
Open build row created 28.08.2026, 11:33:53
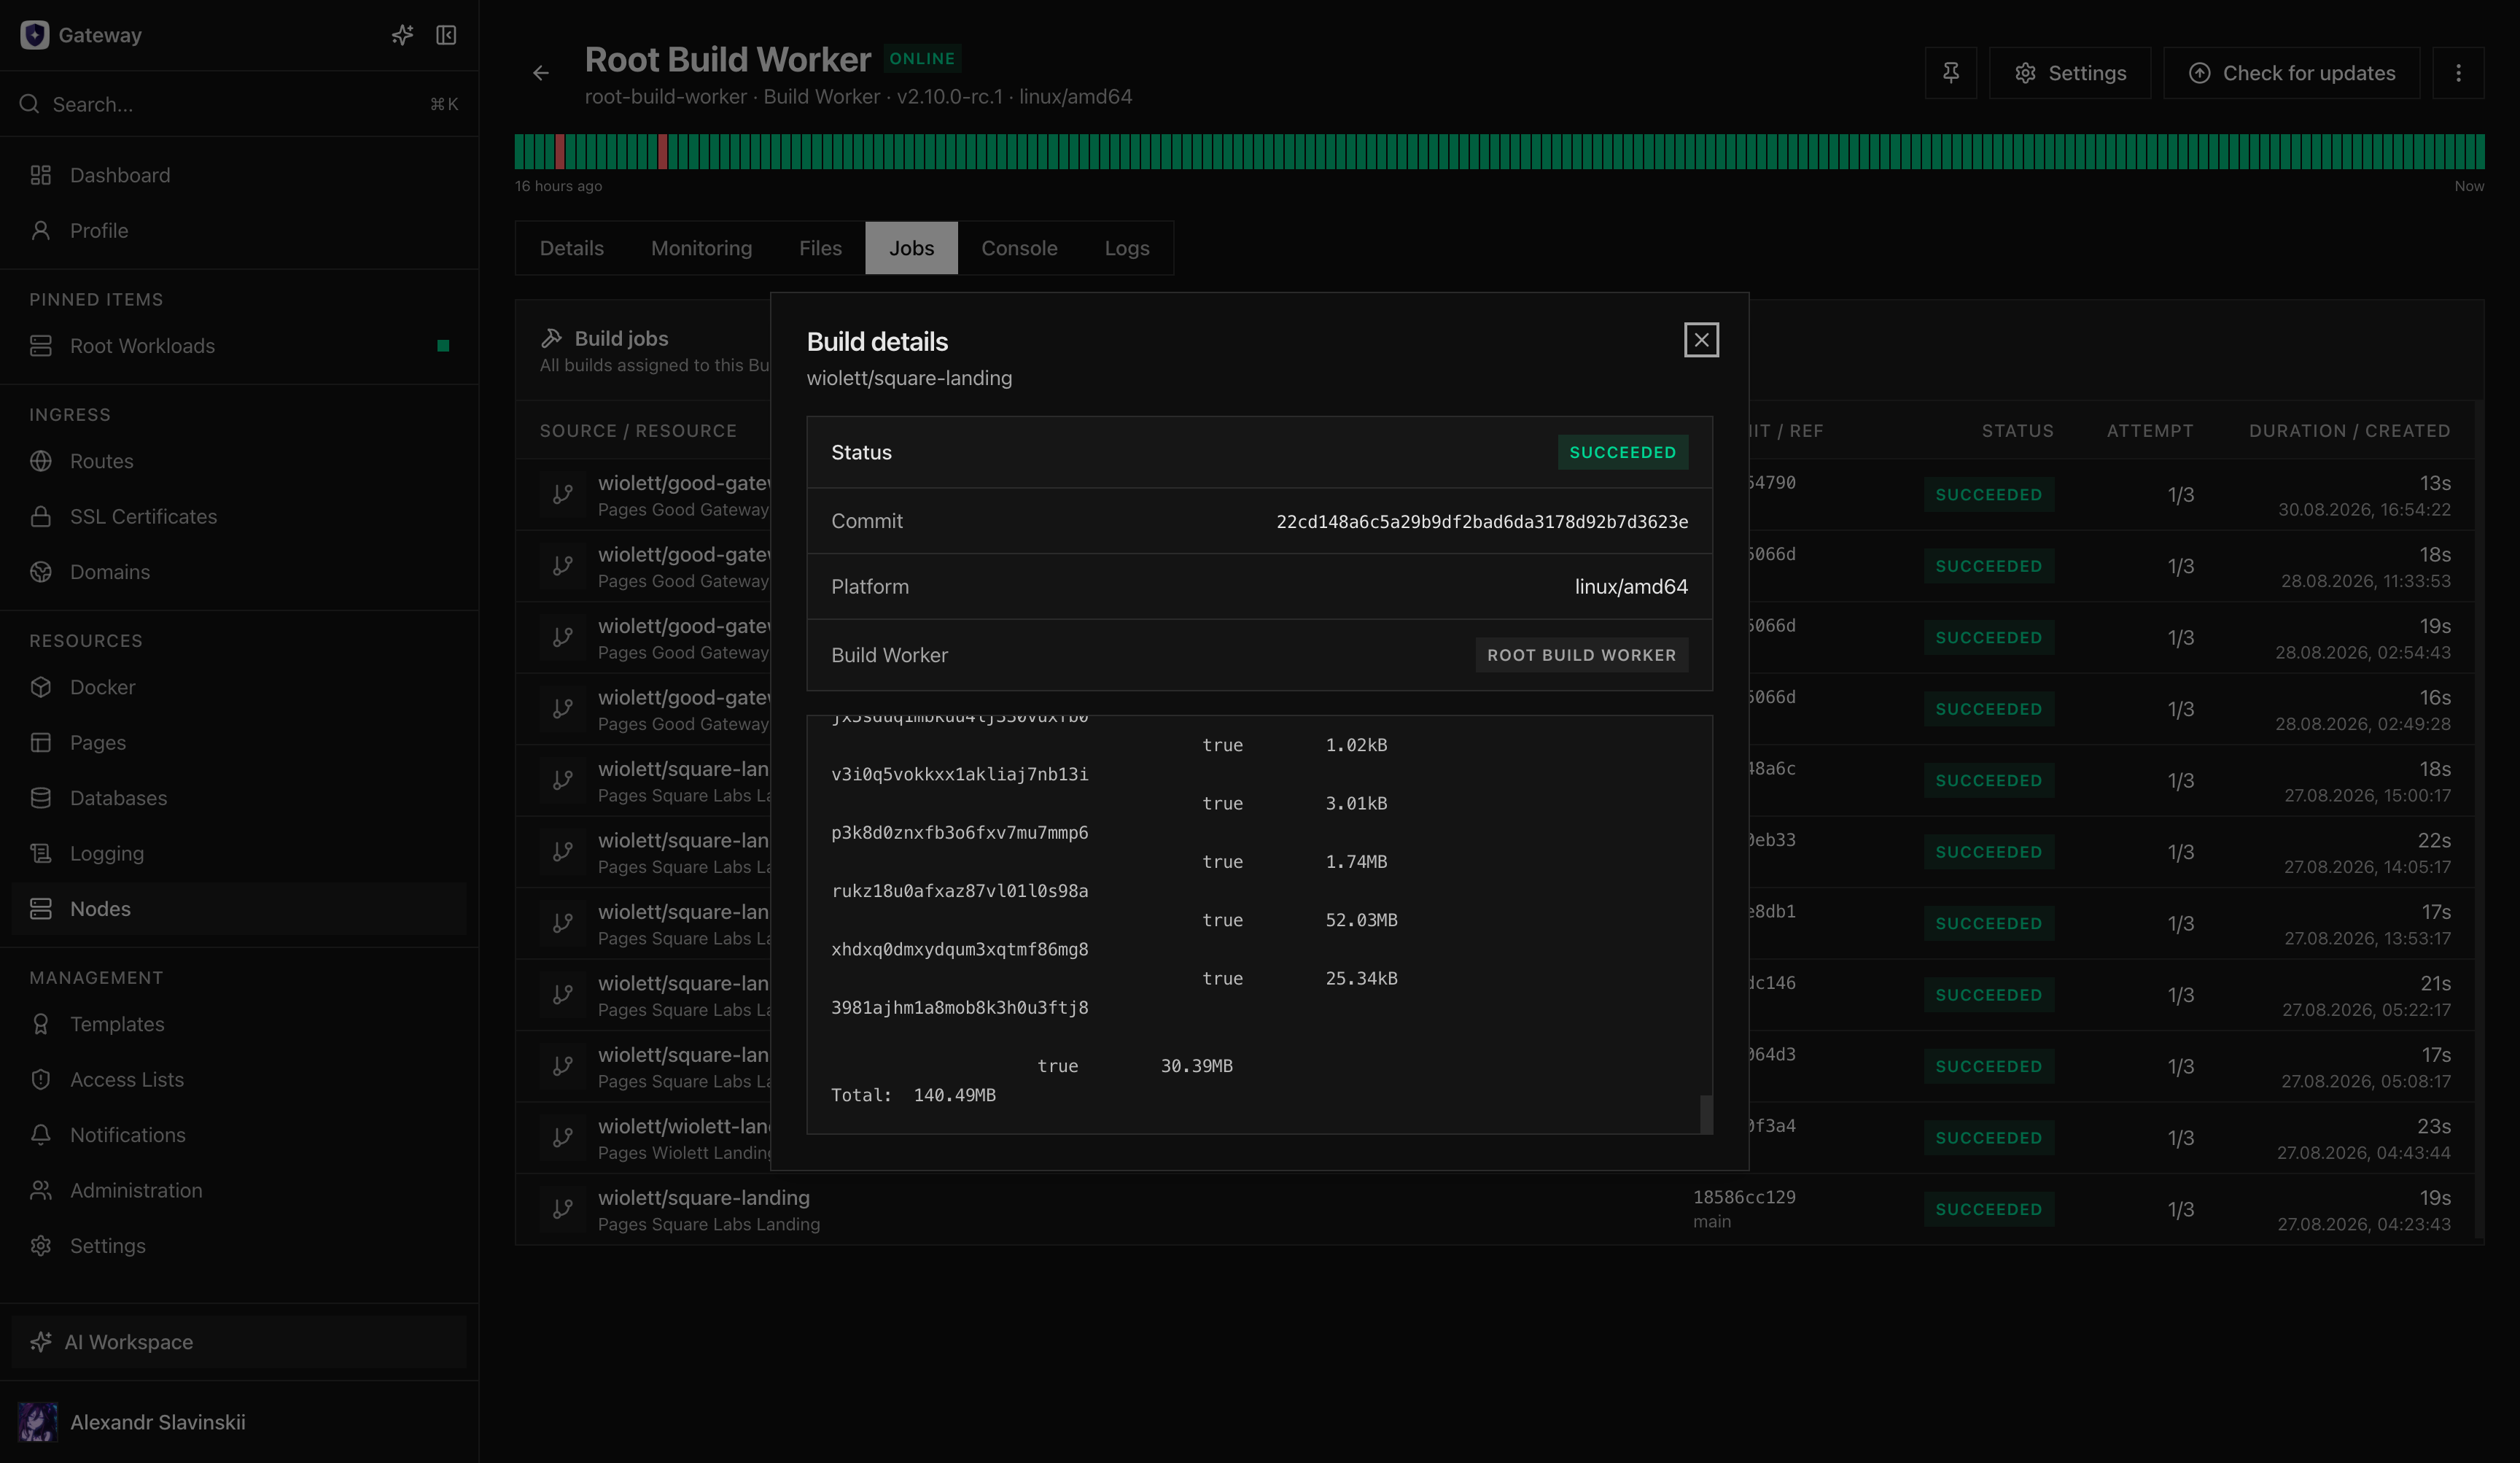(x=1495, y=566)
